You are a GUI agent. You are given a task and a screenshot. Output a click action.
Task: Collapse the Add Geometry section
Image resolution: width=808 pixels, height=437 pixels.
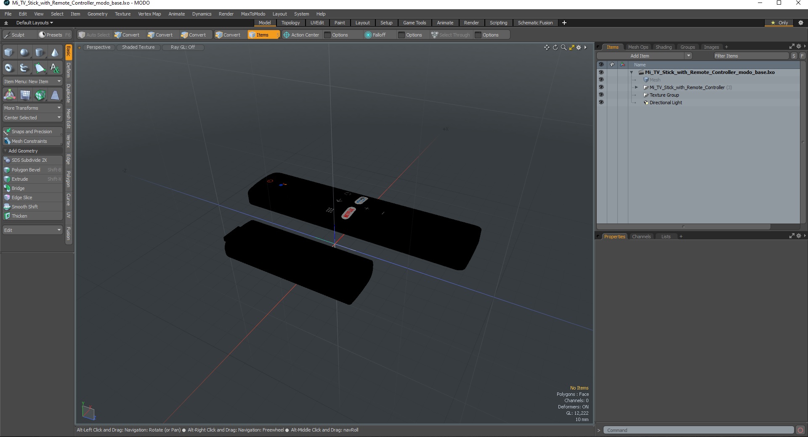pos(32,151)
